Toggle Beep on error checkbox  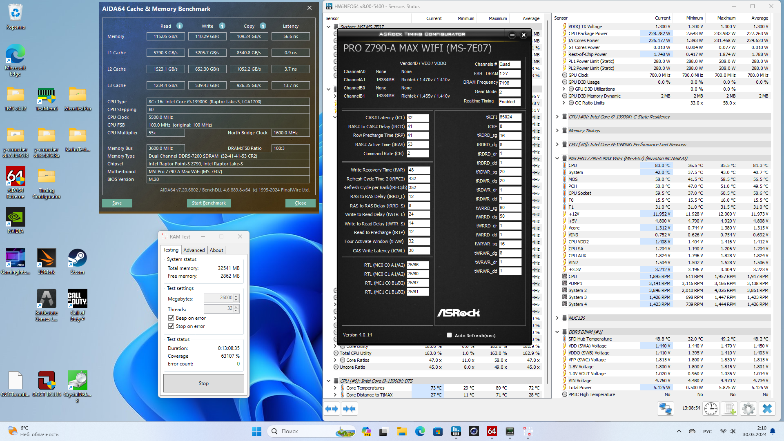(171, 318)
